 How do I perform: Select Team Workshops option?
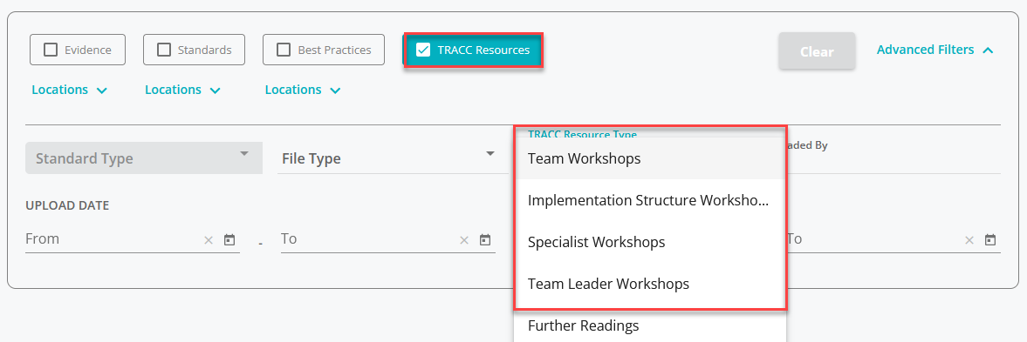650,158
